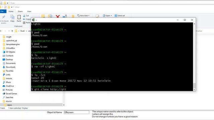
Task: Click Select all in ribbon
Action: pos(120,16)
